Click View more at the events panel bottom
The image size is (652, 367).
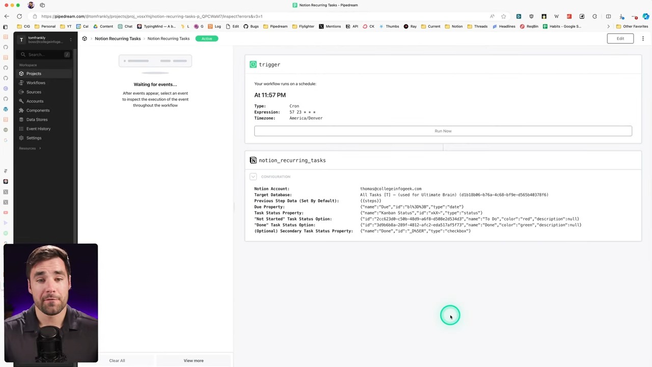pyautogui.click(x=194, y=360)
